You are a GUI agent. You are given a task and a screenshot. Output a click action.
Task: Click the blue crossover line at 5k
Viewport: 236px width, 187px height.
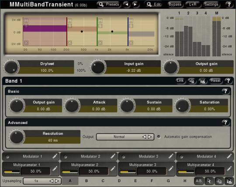coord(128,32)
